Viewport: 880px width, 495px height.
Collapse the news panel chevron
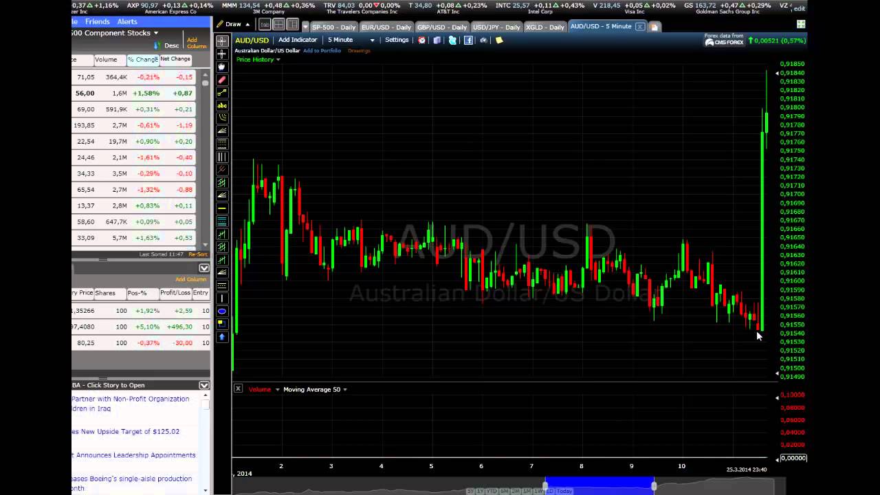(x=204, y=385)
